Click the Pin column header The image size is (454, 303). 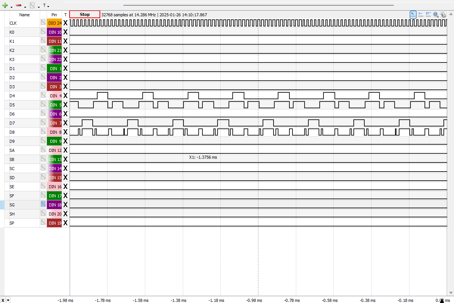(x=54, y=15)
